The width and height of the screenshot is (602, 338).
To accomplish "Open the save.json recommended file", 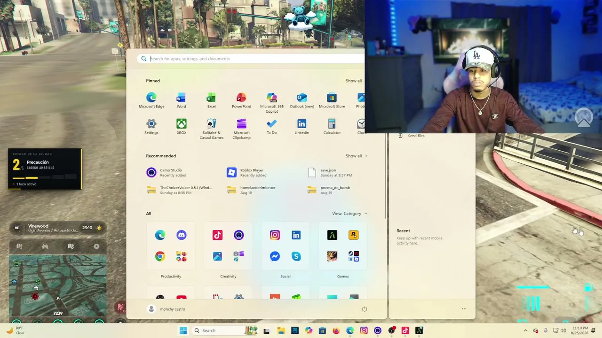I will coord(330,173).
